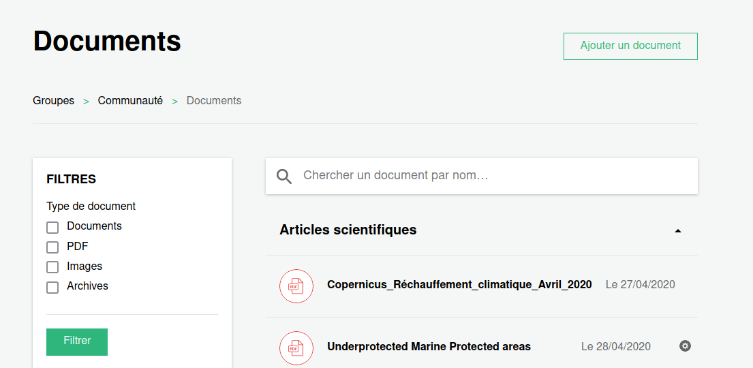Click the green Filtrer button
The image size is (753, 368).
(x=77, y=342)
